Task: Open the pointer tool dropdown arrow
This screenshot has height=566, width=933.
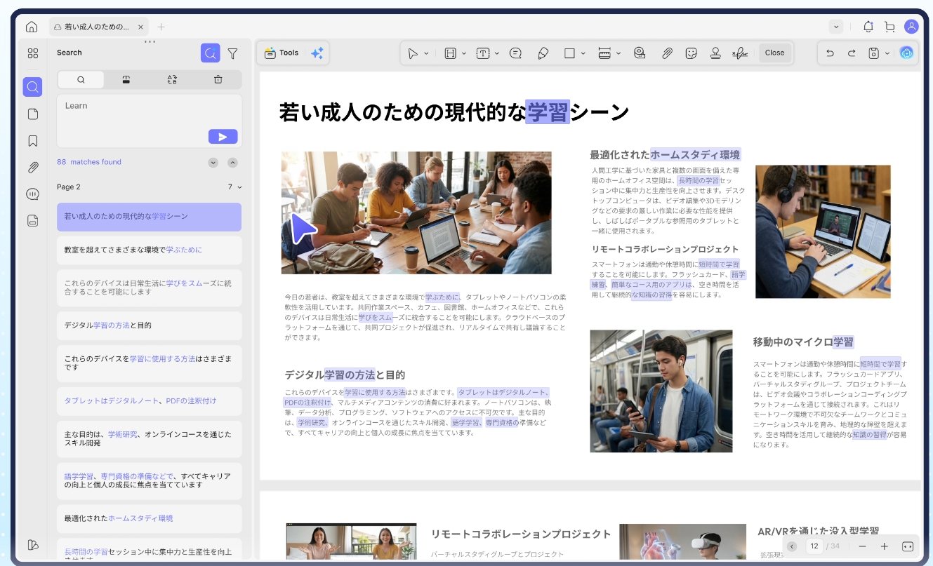Action: (426, 53)
